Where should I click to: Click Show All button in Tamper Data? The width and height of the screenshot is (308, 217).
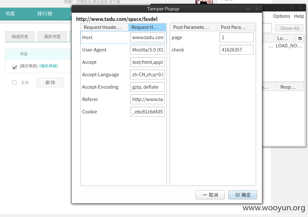point(290,28)
